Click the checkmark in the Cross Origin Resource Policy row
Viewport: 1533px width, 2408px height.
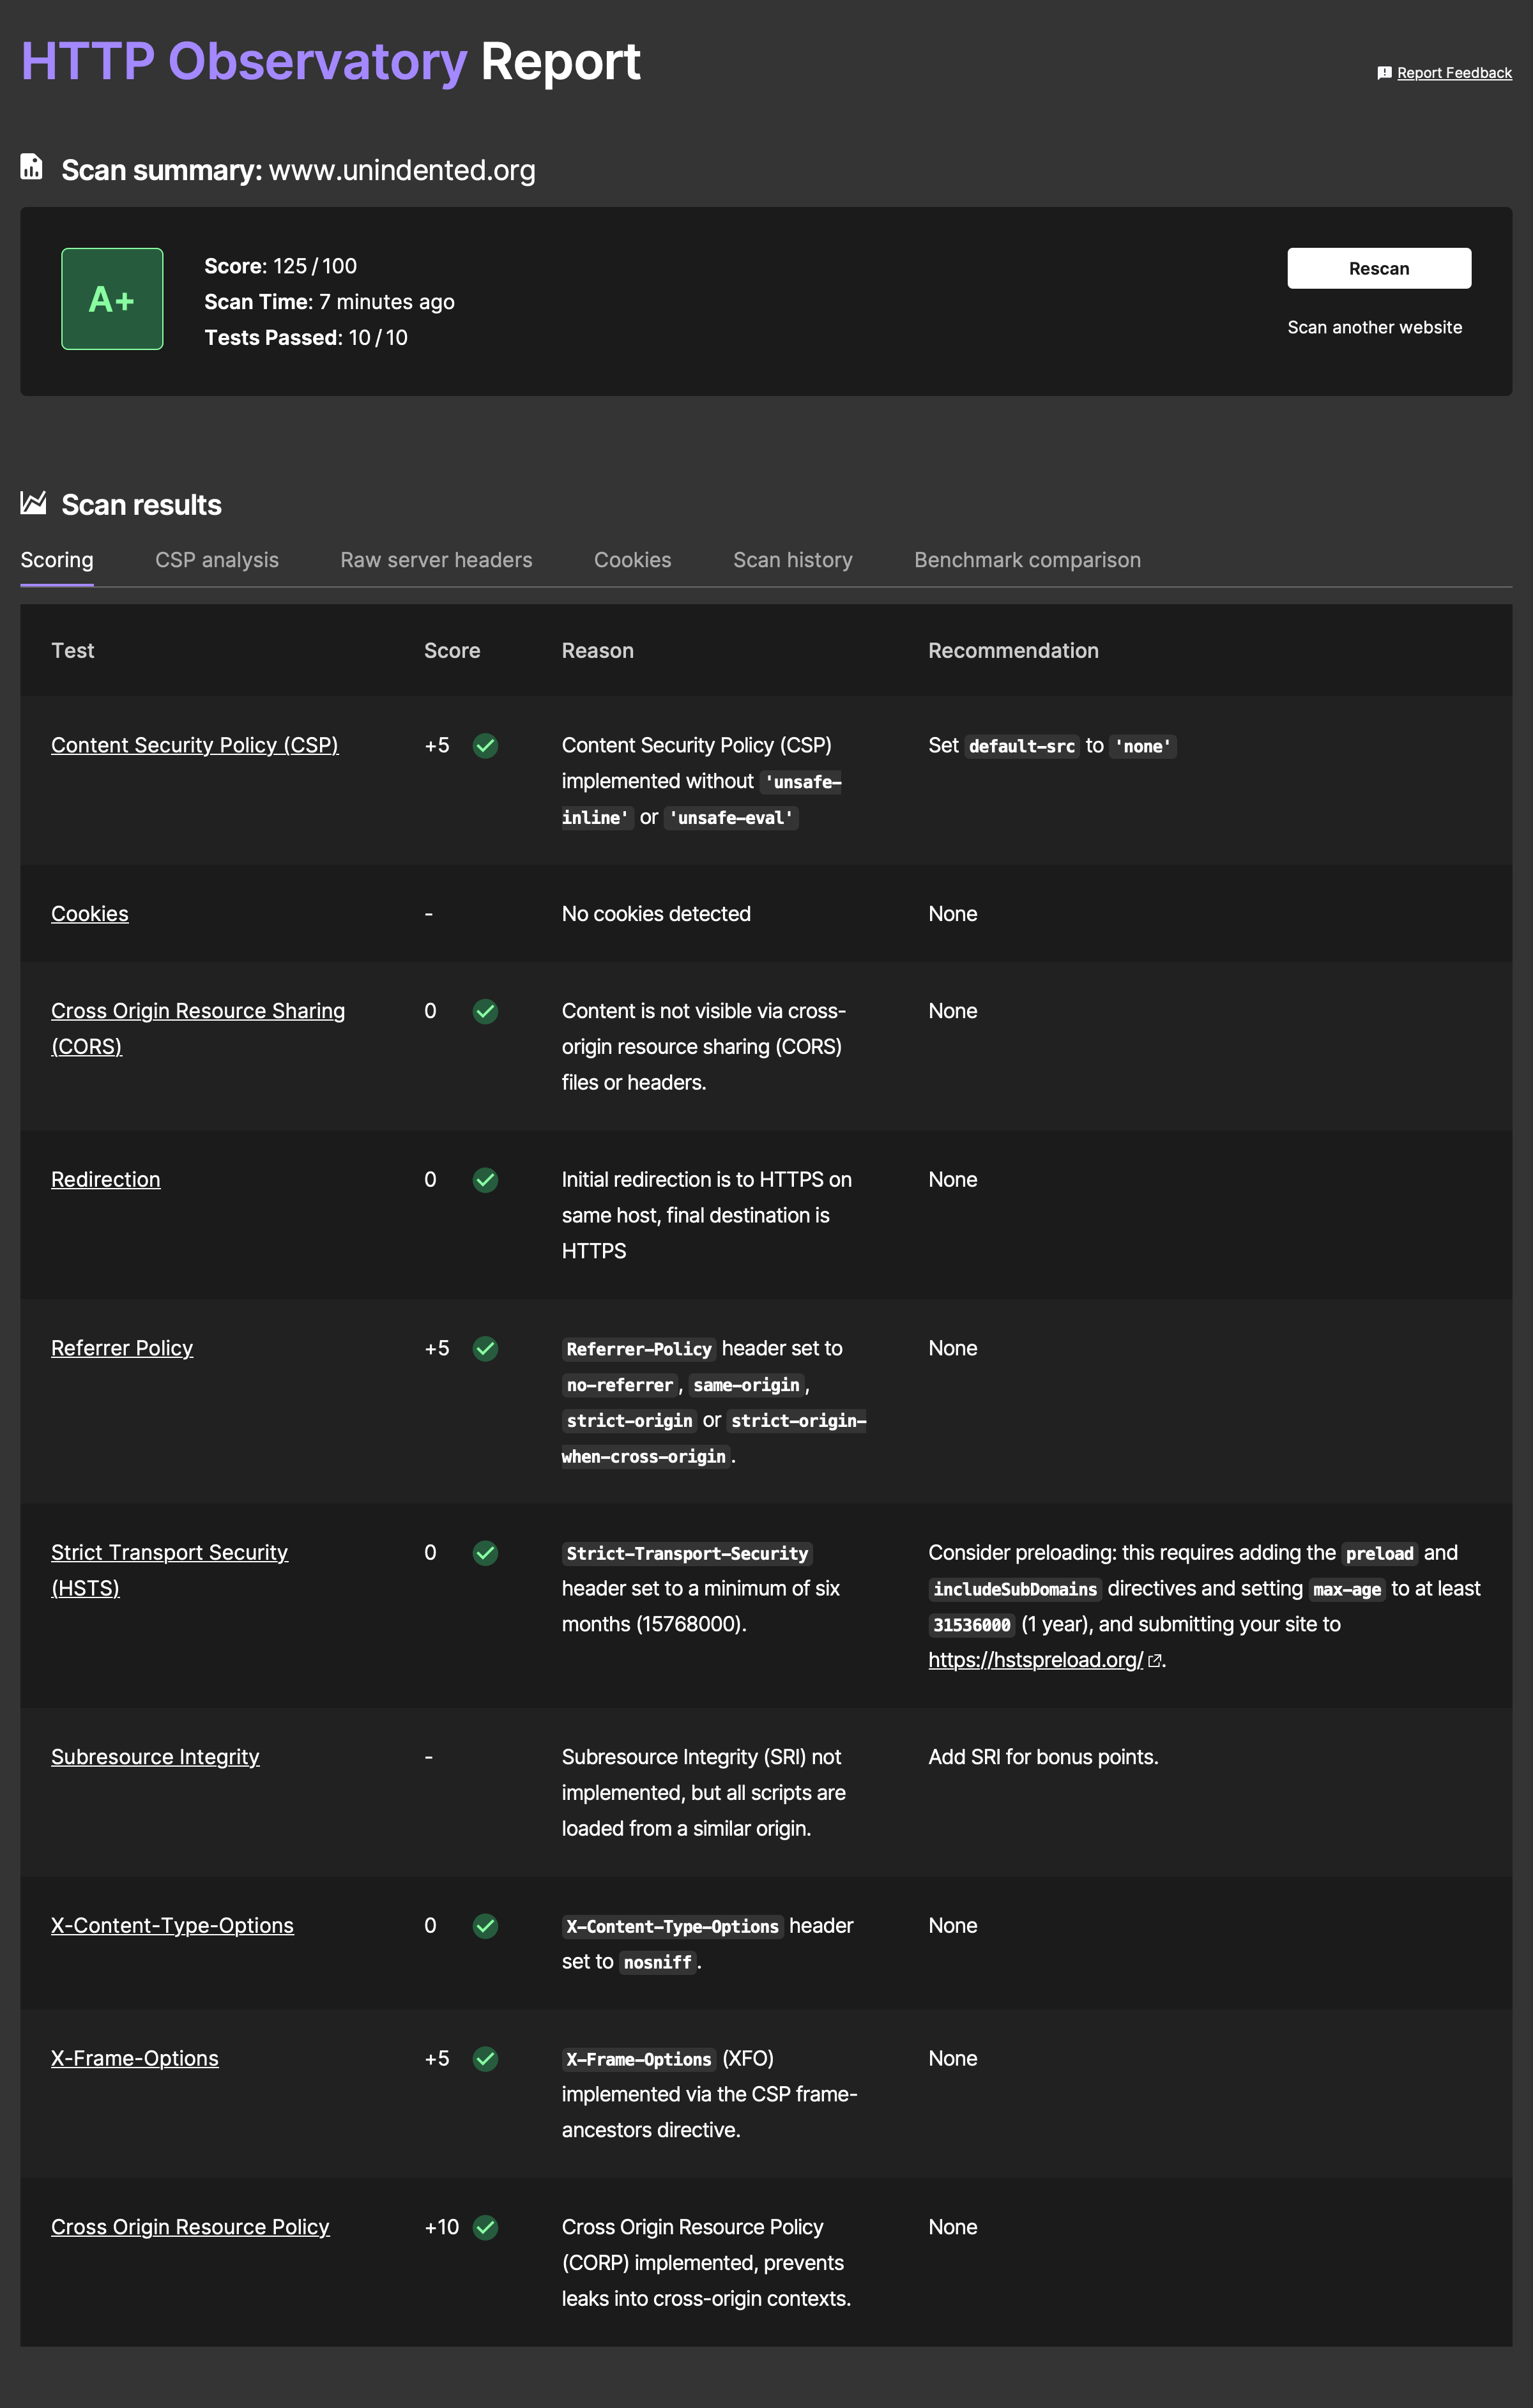pyautogui.click(x=486, y=2229)
